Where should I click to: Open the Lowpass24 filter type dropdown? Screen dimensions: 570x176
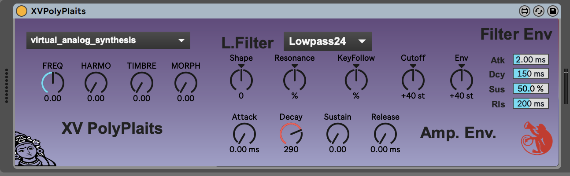[327, 41]
